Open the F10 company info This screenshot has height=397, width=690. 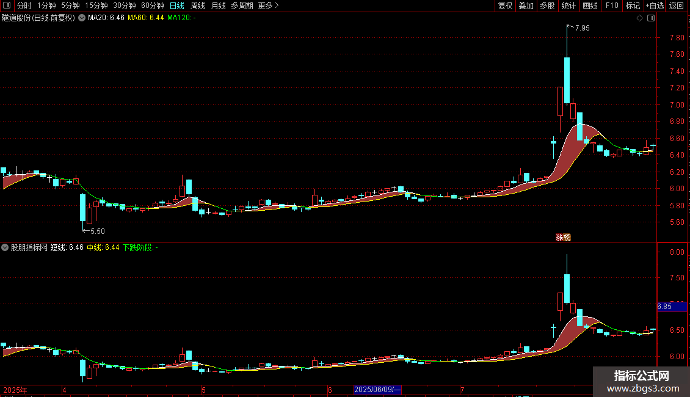[612, 5]
